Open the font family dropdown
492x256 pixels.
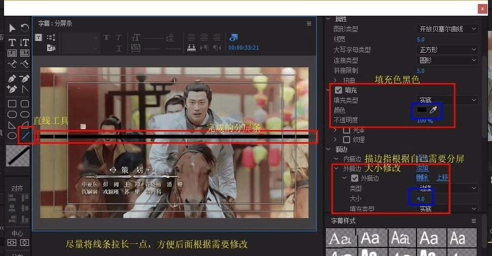pos(80,38)
